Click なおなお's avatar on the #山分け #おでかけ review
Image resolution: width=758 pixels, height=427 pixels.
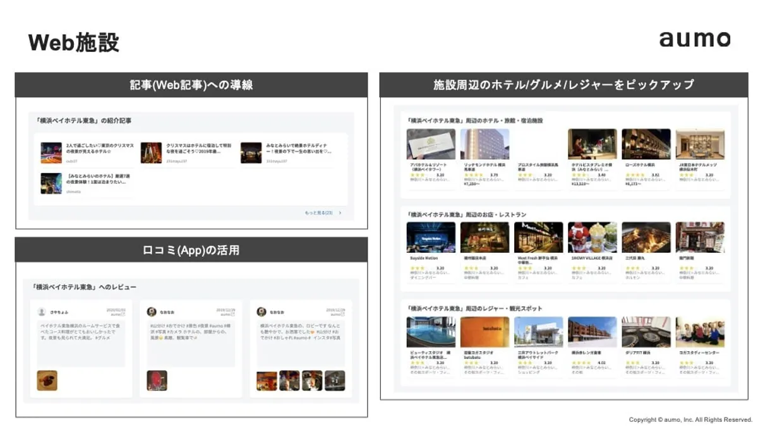(152, 312)
